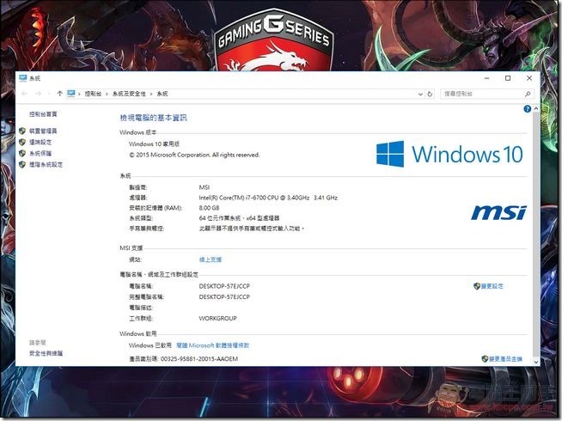Click WORKGROUP value

(217, 318)
